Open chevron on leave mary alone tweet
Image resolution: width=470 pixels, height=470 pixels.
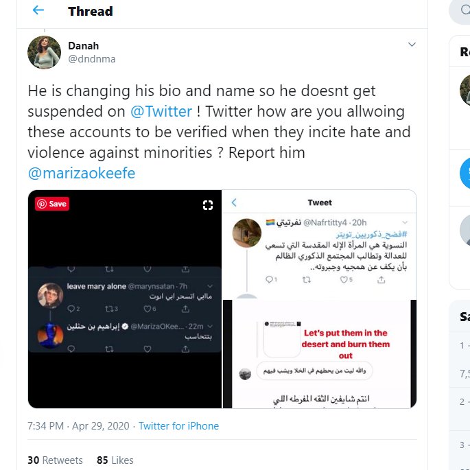(x=210, y=286)
